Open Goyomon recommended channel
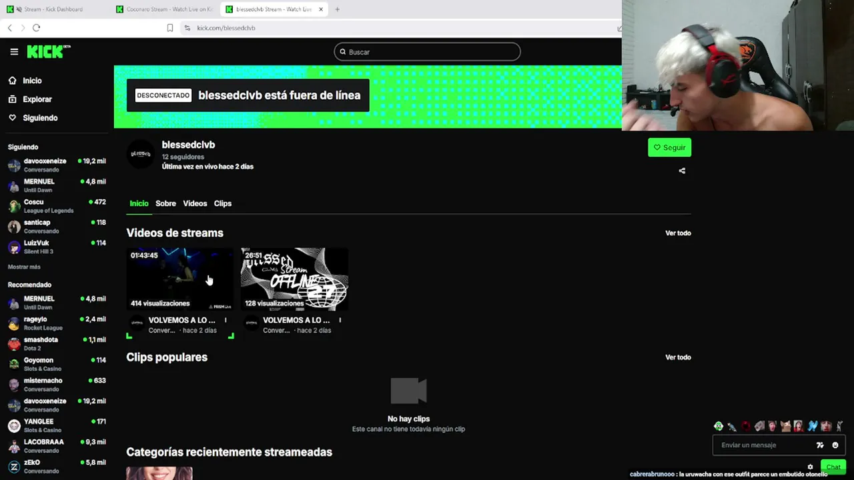Viewport: 854px width, 480px height. tap(57, 364)
